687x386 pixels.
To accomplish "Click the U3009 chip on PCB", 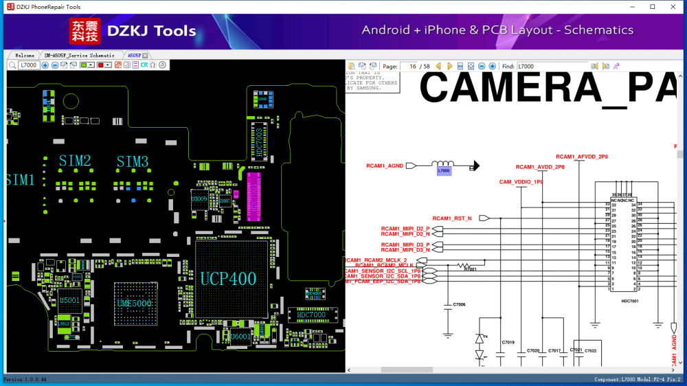I will click(x=199, y=199).
